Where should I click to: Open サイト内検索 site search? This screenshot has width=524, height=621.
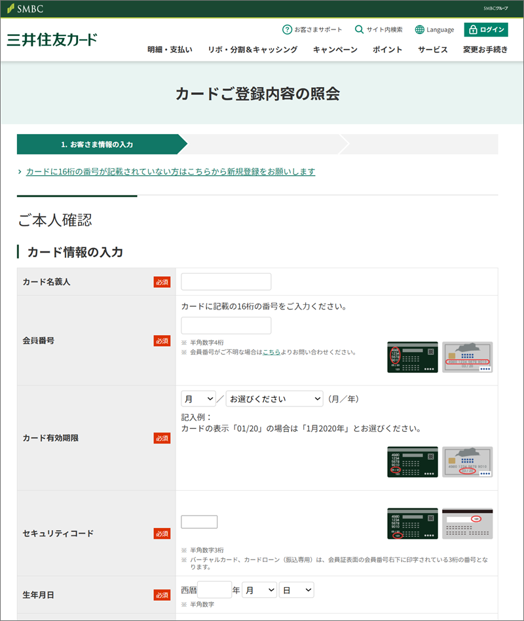(379, 29)
